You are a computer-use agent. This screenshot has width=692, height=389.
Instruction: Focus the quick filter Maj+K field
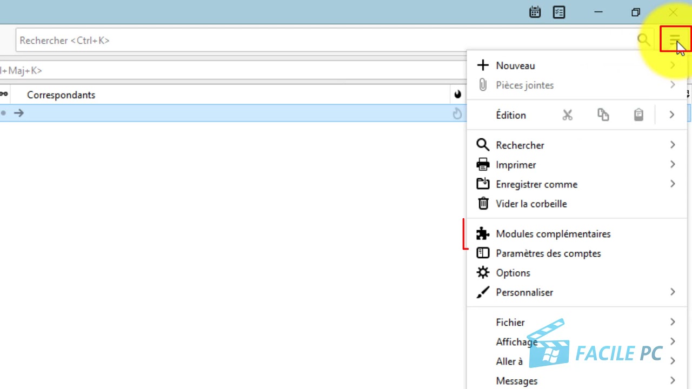(x=234, y=70)
